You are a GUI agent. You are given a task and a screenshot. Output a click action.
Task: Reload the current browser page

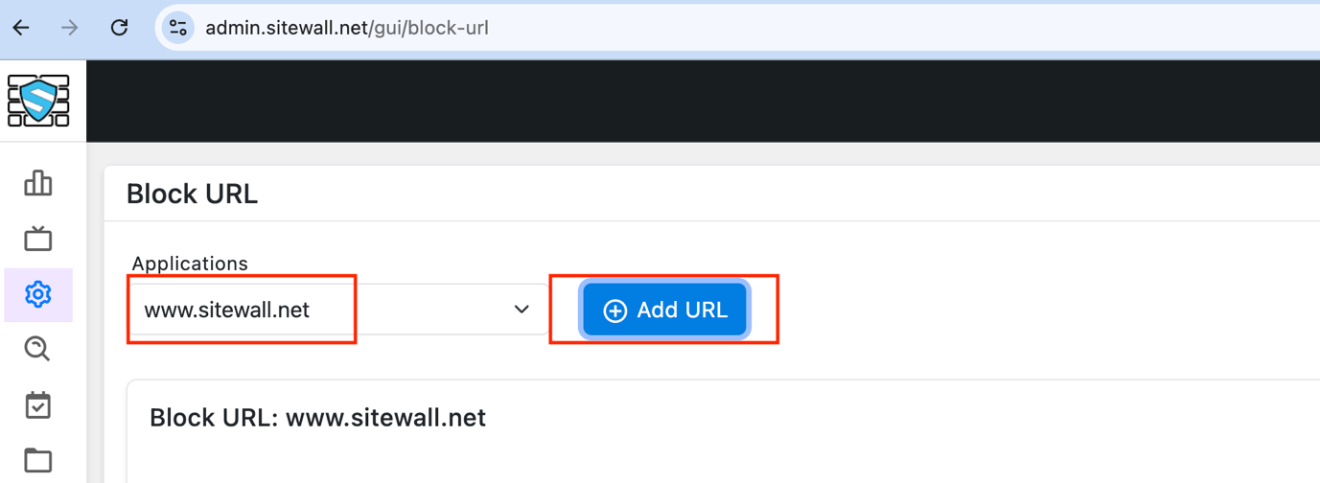119,28
